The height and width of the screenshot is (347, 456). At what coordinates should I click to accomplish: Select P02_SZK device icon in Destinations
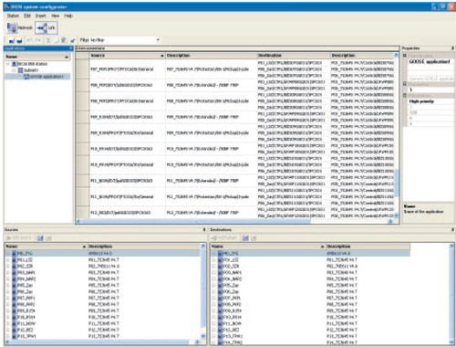point(221,266)
